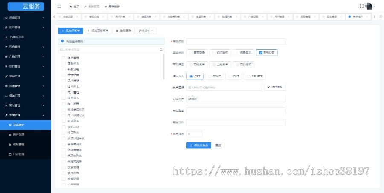Click the 设备管理 sidebar icon
The image size is (384, 193).
click(6, 96)
